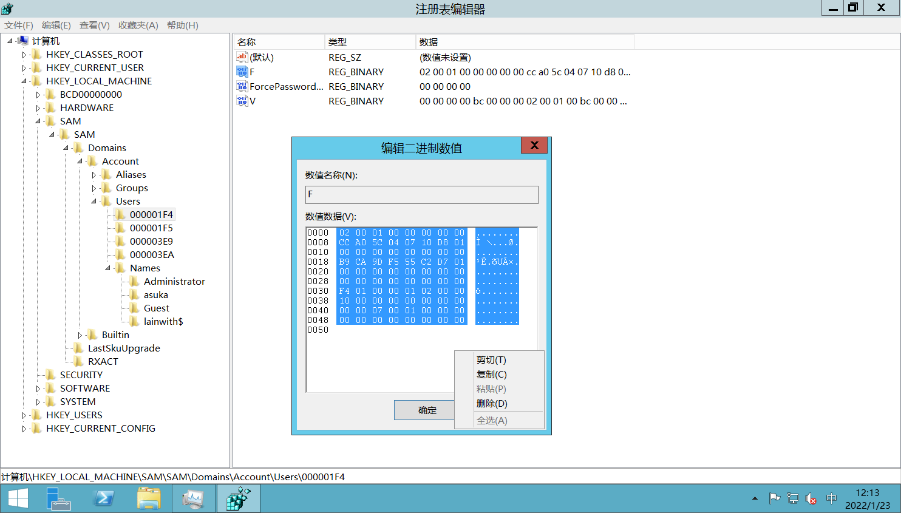Viewport: 901px width, 513px height.
Task: Open the performance monitor taskbar icon
Action: tap(194, 498)
